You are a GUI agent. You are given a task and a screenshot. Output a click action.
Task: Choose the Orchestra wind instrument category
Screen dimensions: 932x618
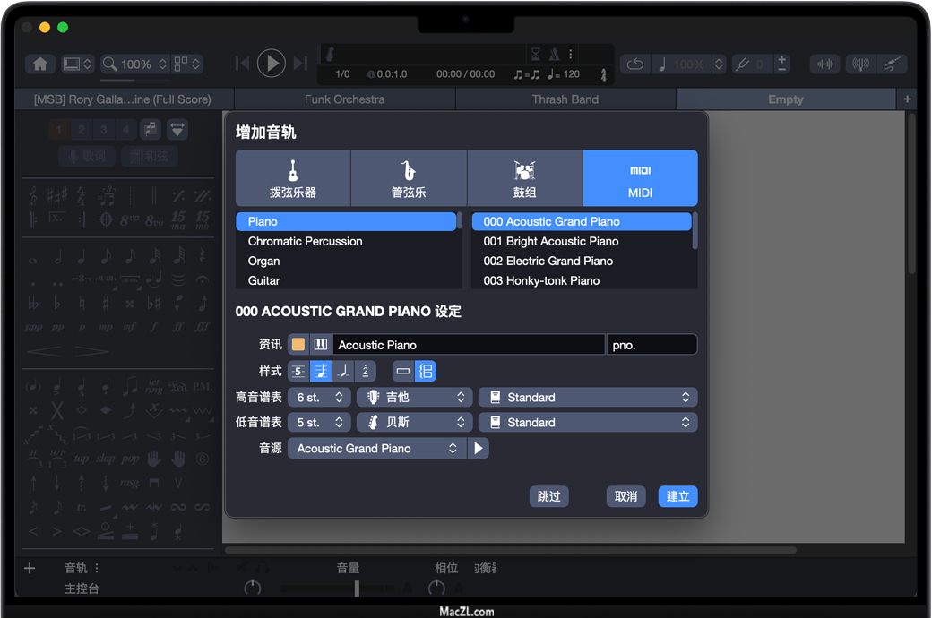tap(409, 178)
